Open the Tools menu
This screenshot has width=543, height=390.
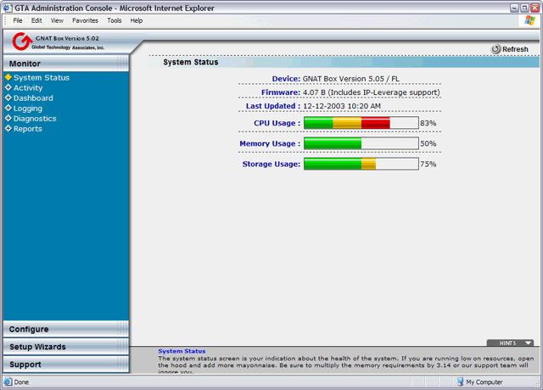pyautogui.click(x=115, y=20)
